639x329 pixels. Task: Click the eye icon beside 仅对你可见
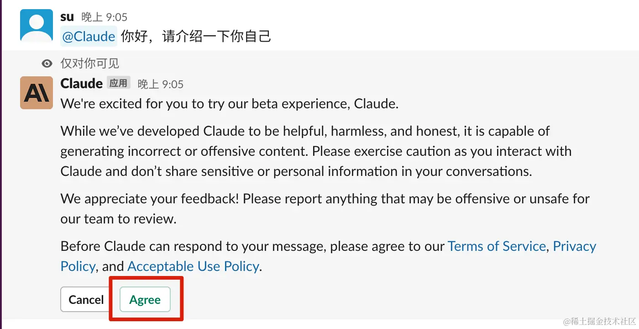(x=47, y=64)
